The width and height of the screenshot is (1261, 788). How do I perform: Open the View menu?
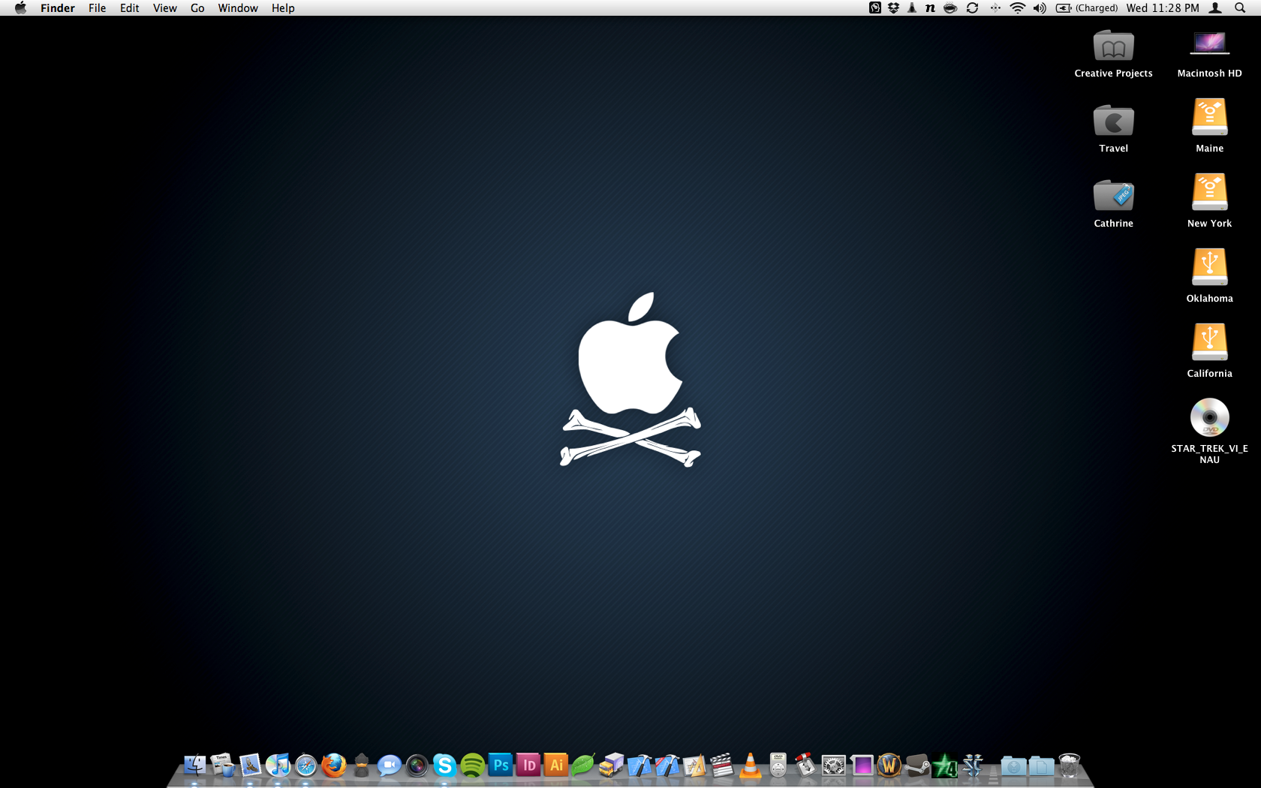click(164, 8)
